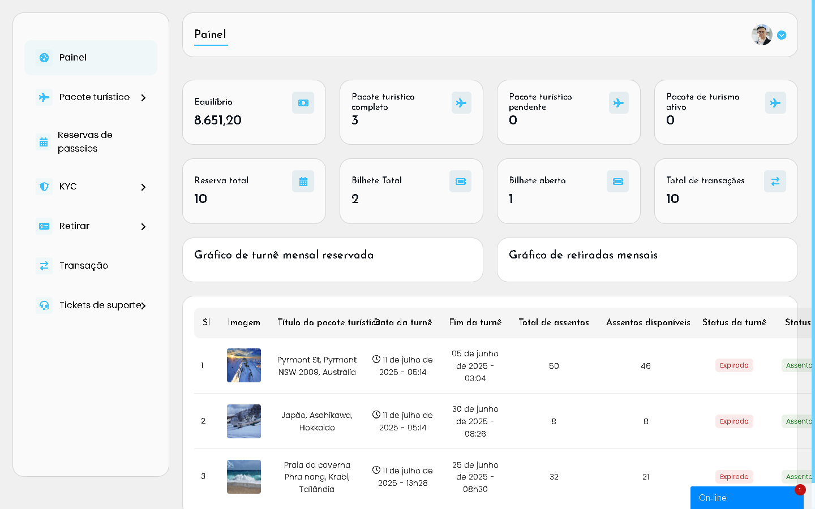The width and height of the screenshot is (815, 509).
Task: Open Reservas de passeios in sidebar
Action: coord(85,142)
